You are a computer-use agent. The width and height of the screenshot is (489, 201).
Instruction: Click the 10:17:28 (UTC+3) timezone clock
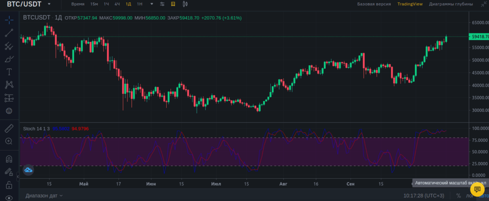click(x=424, y=196)
